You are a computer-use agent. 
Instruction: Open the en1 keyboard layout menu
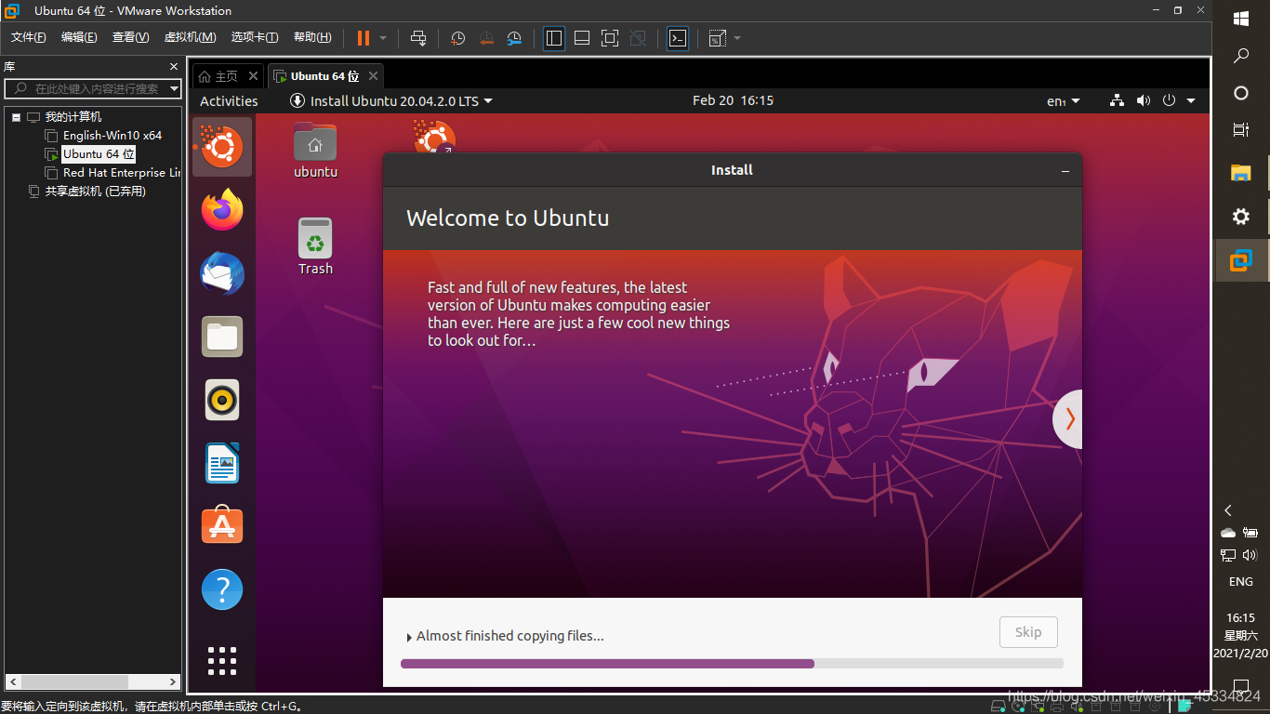[1060, 100]
